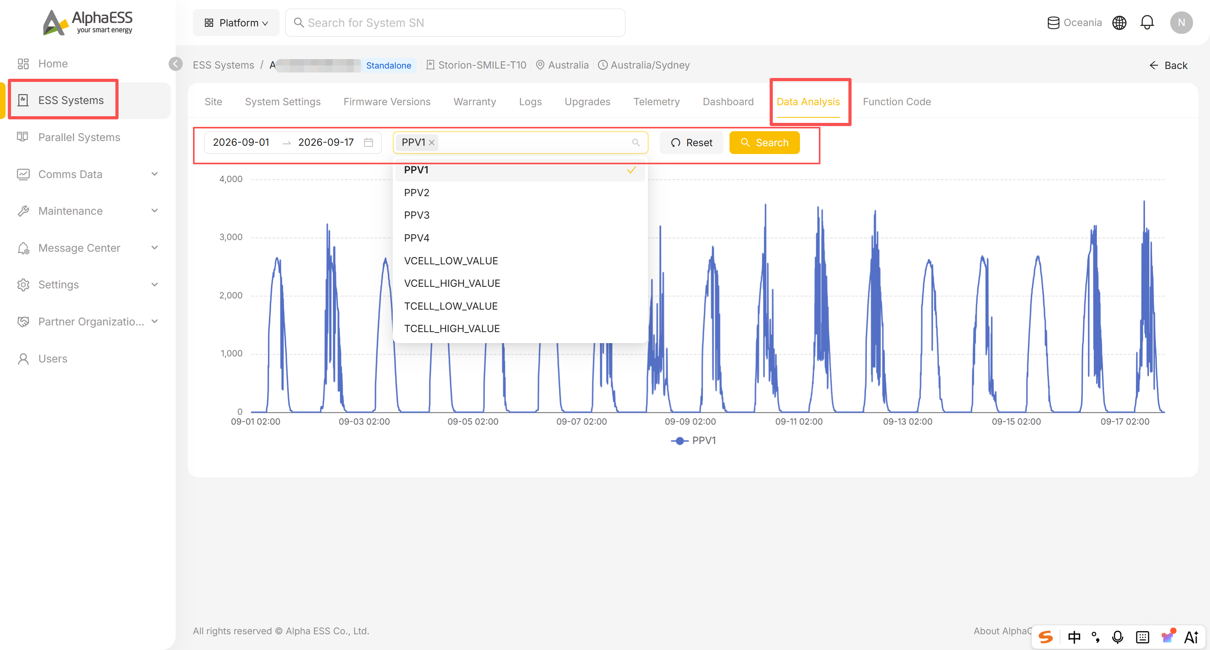Screen dimensions: 1210x650
Task: Switch to Warranty tab
Action: 474,102
